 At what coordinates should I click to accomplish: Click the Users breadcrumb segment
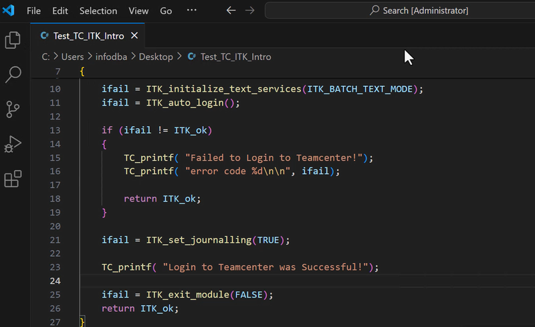(x=72, y=57)
